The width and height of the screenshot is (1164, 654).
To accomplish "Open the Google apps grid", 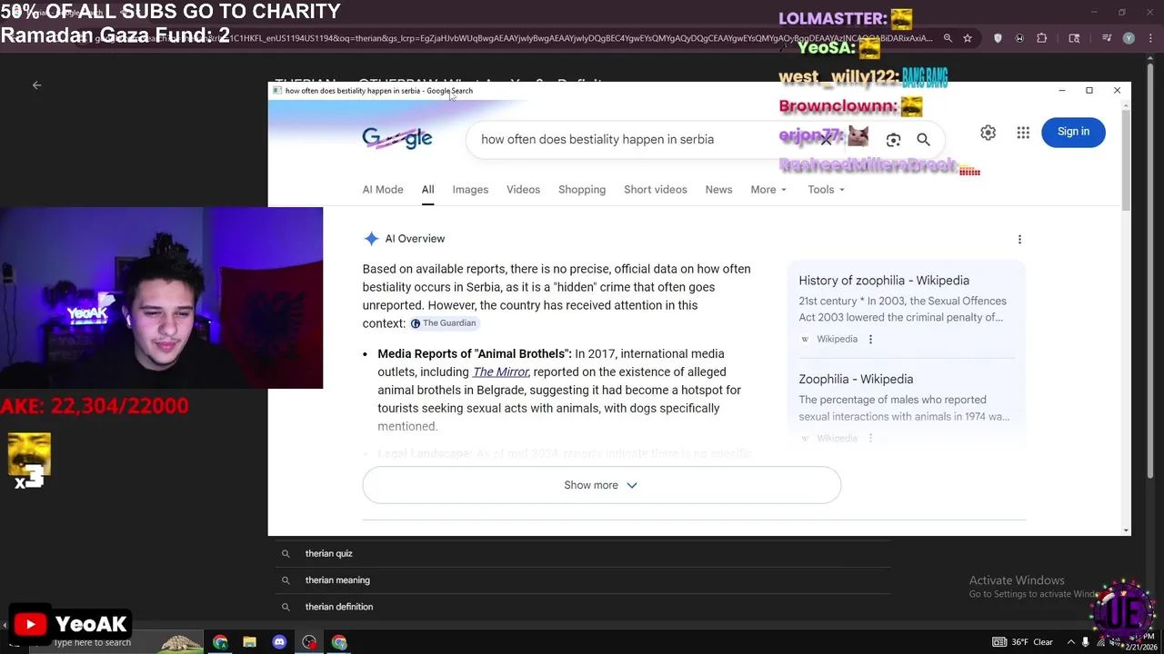I will (1023, 133).
